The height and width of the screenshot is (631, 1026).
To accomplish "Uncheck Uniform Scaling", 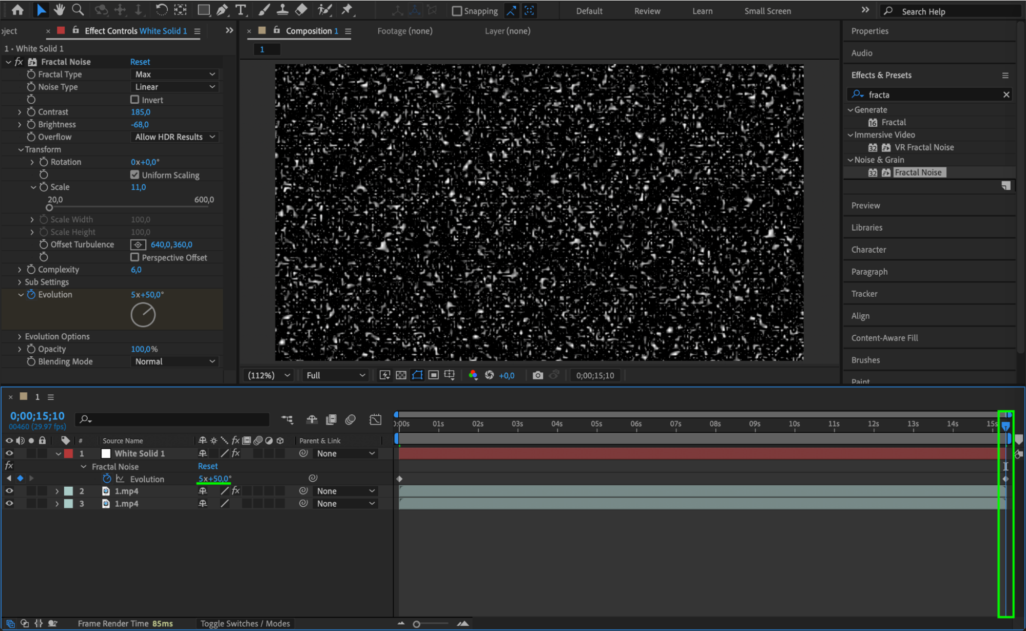I will [135, 175].
